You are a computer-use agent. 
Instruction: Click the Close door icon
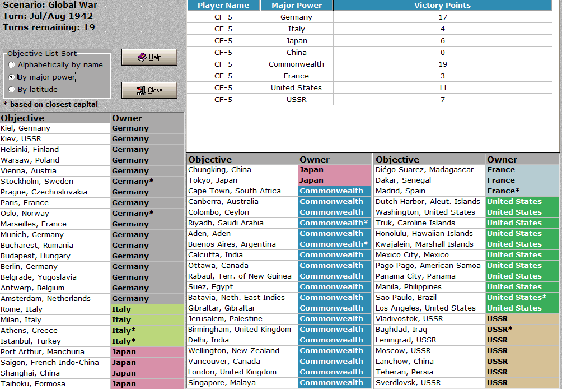coord(141,90)
